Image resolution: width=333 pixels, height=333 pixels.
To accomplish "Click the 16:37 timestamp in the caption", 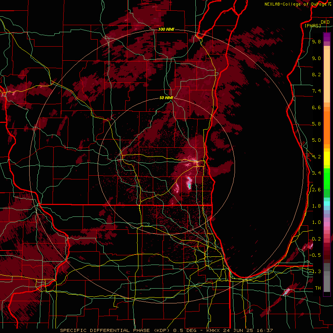I will coord(264,330).
